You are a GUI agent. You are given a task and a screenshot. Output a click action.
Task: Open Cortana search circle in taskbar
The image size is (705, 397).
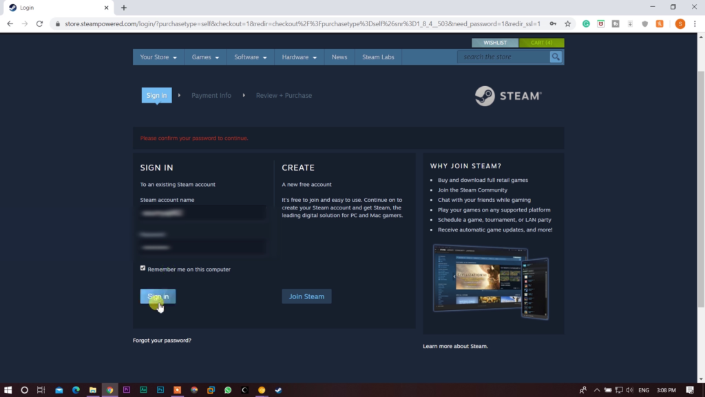click(24, 390)
